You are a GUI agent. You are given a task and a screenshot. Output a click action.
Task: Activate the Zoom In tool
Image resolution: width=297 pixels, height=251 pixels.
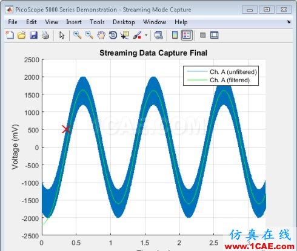77,35
